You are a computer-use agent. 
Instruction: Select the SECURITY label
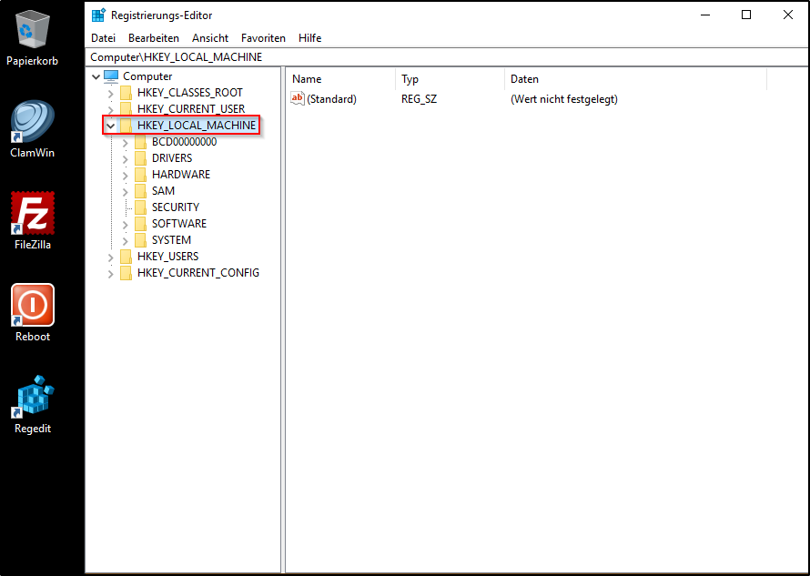click(x=176, y=207)
